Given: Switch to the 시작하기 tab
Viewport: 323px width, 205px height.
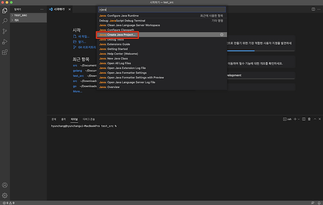Looking at the screenshot, I should coord(59,9).
